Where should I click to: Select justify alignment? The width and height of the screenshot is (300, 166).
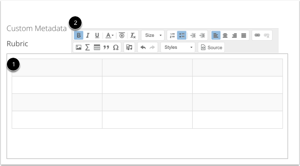(244, 36)
